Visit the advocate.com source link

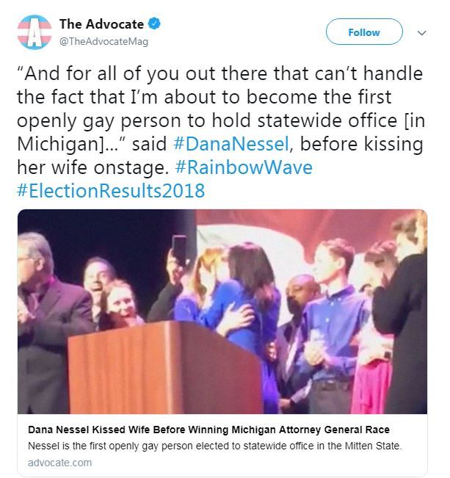[59, 463]
